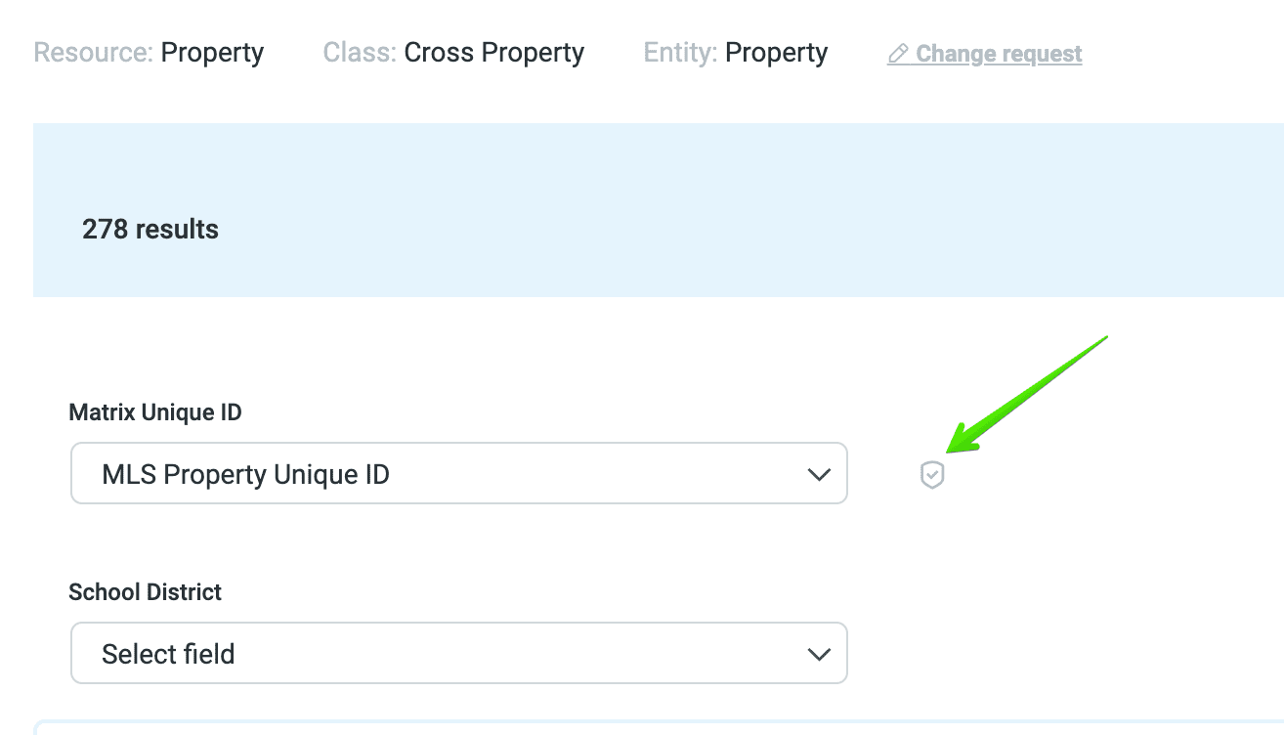Click the School District label
1284x735 pixels.
click(145, 592)
